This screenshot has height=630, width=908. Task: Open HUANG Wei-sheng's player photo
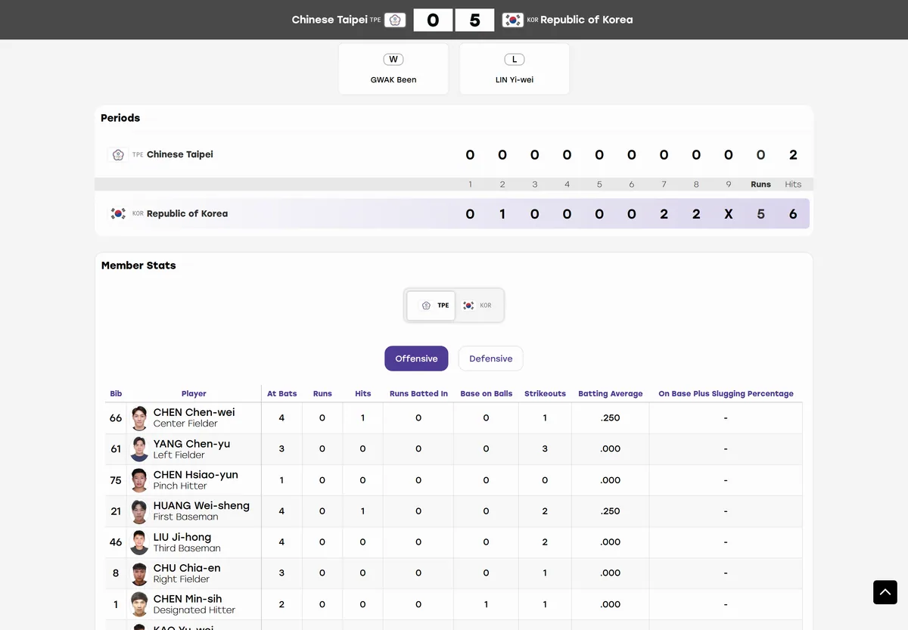pos(139,511)
